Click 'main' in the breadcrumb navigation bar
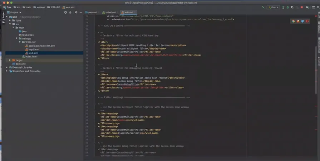320x161 pixels. click(x=27, y=8)
